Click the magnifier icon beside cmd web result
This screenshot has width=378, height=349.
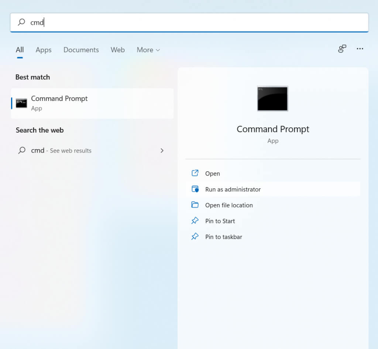[x=22, y=150]
